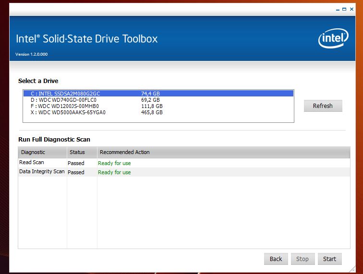Close the Toolbox window
This screenshot has width=363, height=274.
point(351,9)
